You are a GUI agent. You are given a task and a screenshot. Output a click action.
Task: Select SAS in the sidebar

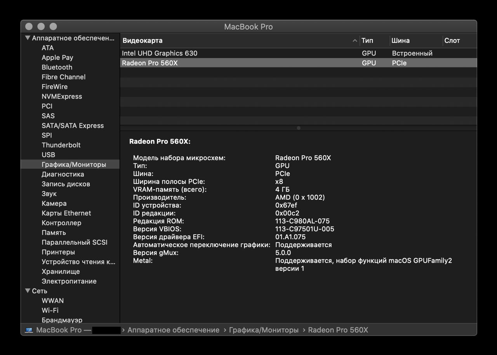[48, 116]
